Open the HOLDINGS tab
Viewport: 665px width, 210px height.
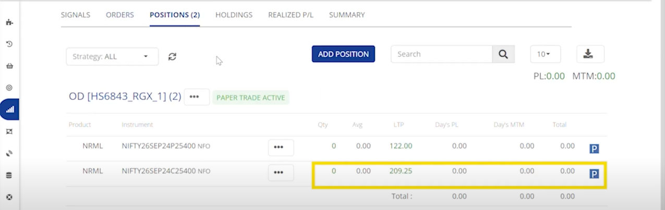[234, 15]
